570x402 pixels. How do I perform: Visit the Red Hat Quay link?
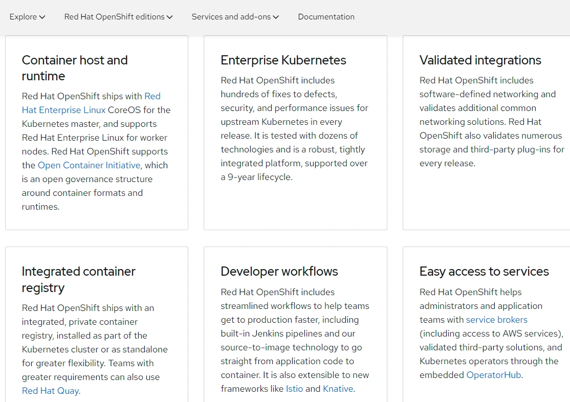tap(50, 391)
